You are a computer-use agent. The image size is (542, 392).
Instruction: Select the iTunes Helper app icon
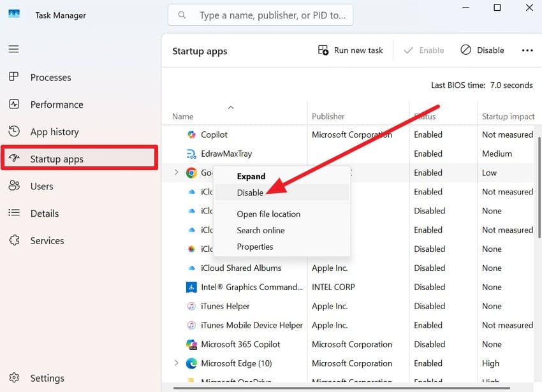coord(190,306)
